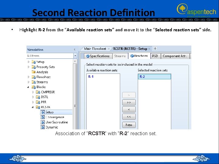
Task: Expand the Property Sets tree node
Action: click(x=29, y=67)
